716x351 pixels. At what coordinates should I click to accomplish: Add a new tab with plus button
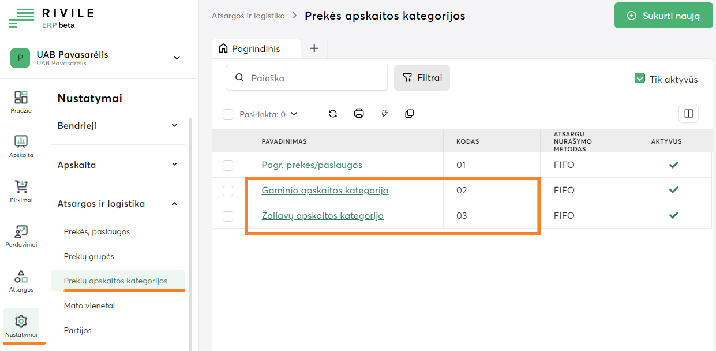tap(314, 48)
